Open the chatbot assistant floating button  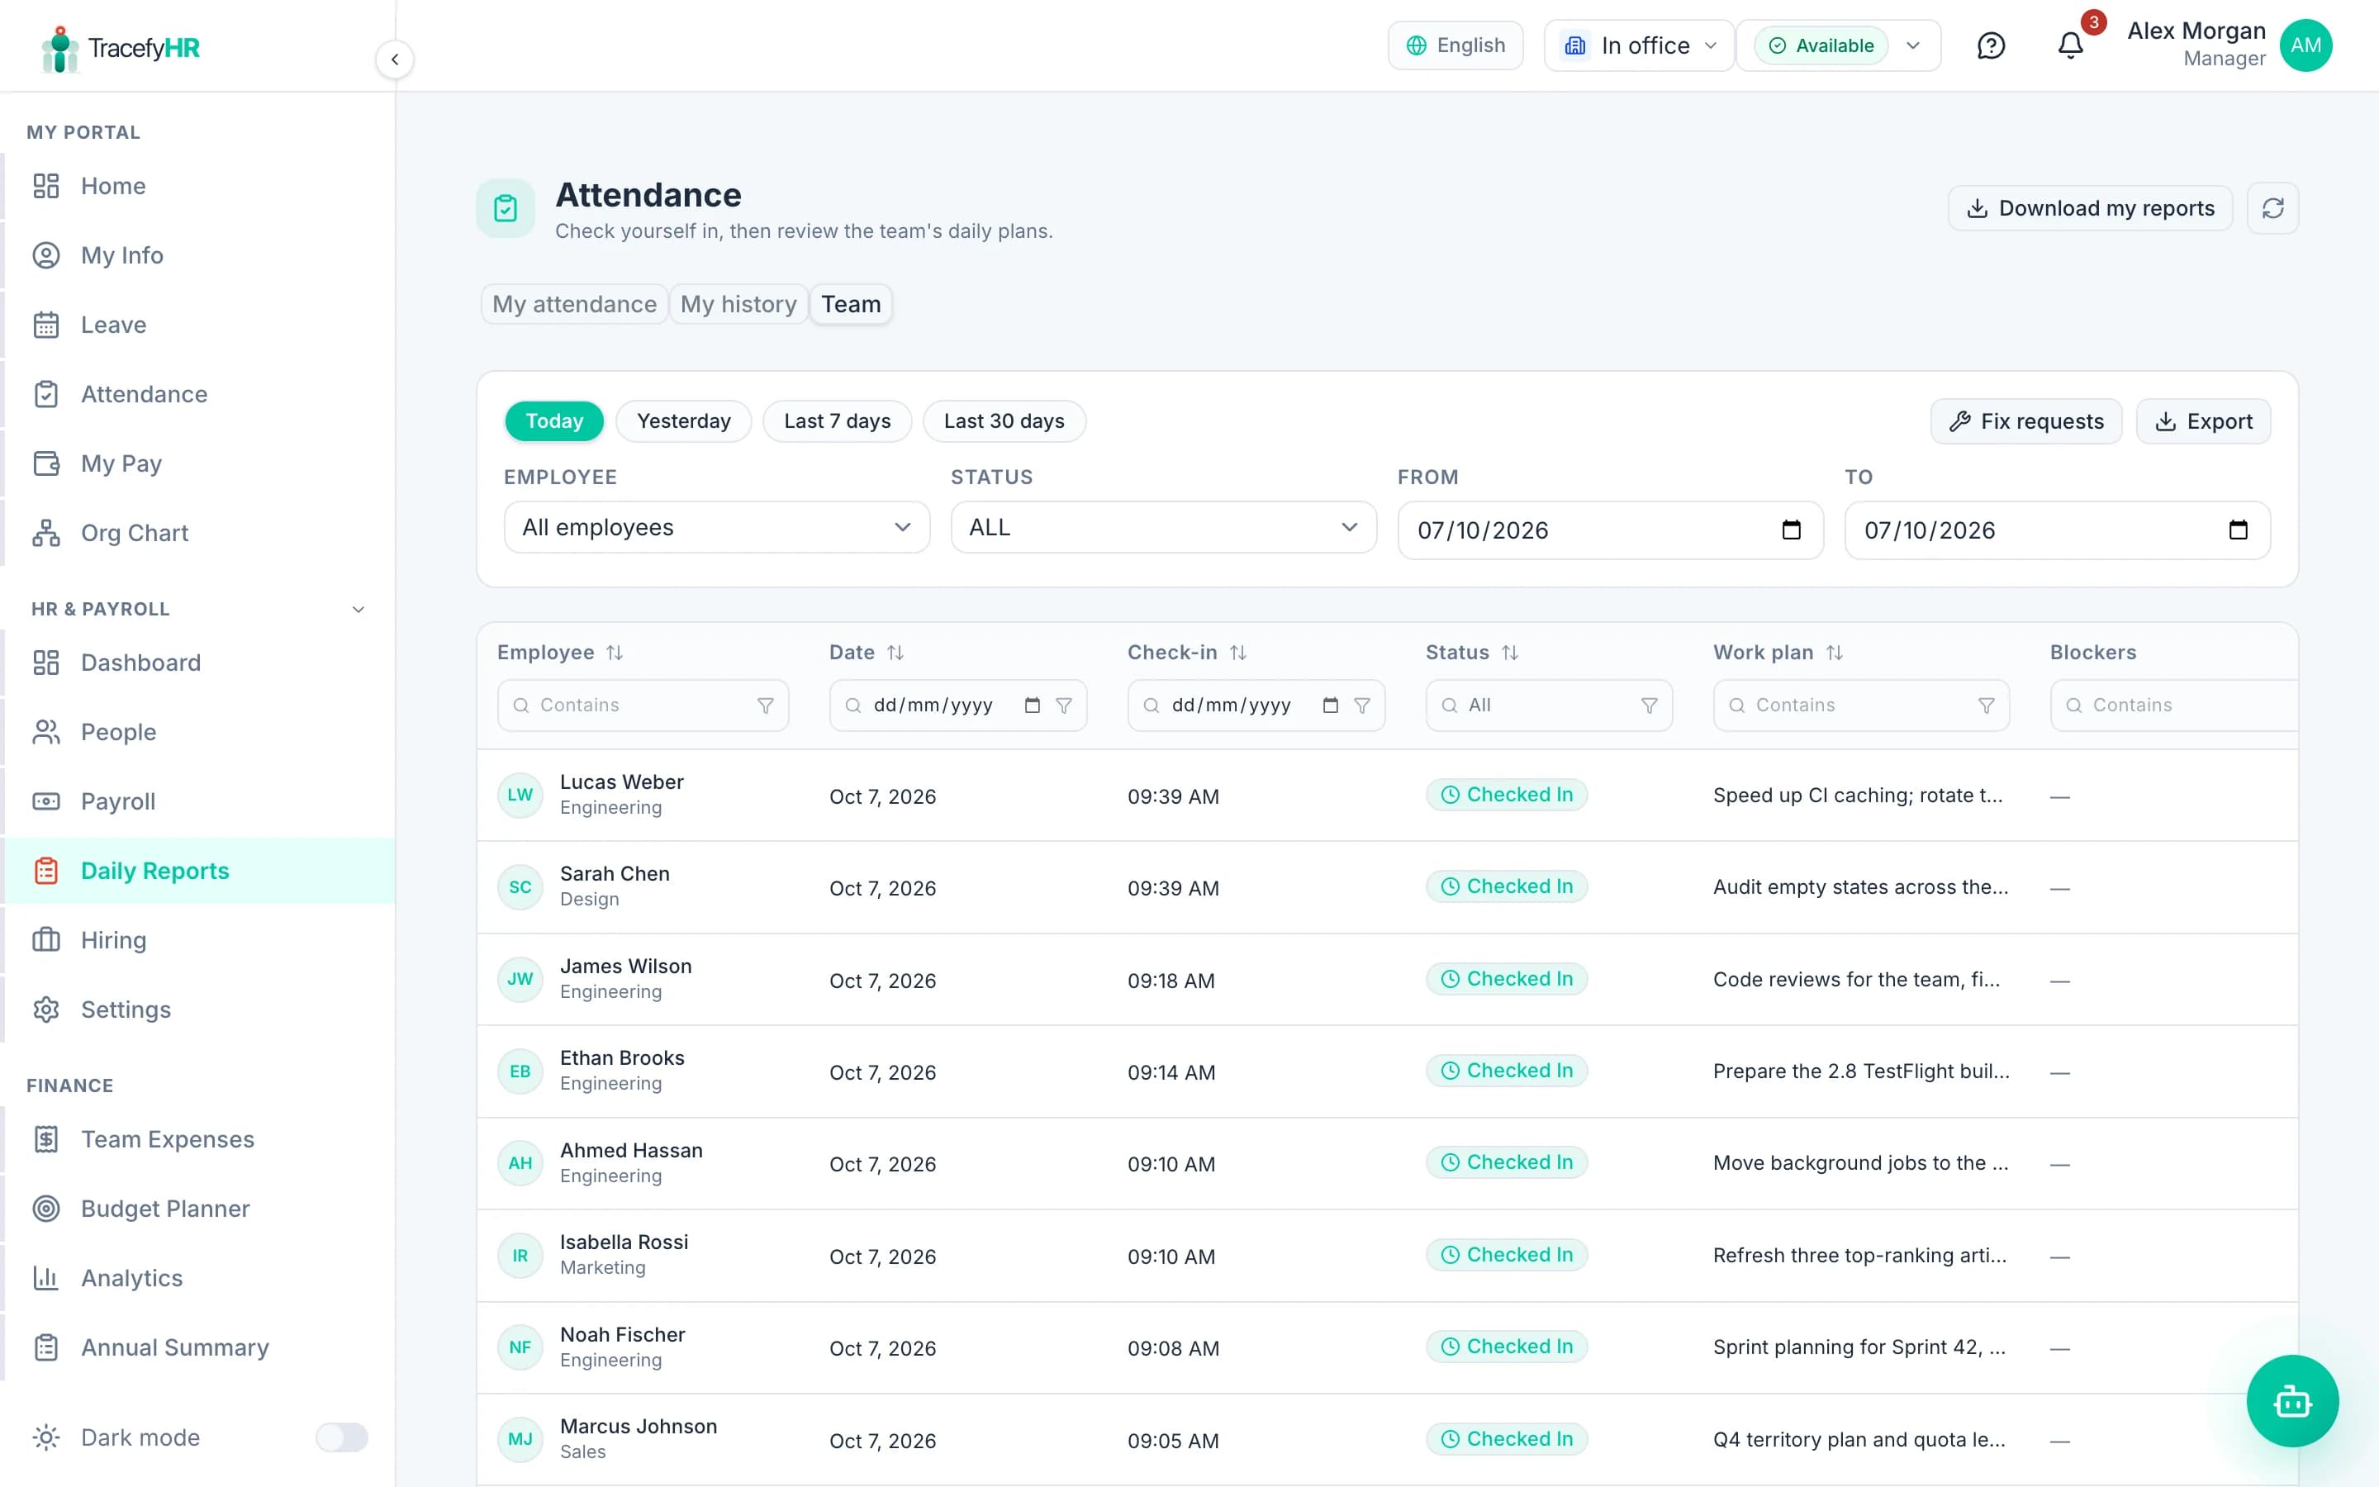coord(2291,1400)
